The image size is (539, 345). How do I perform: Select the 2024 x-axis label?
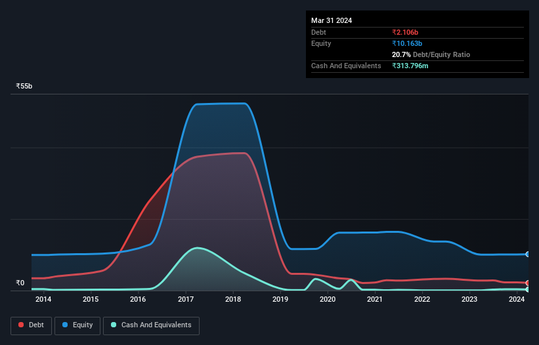[517, 299]
